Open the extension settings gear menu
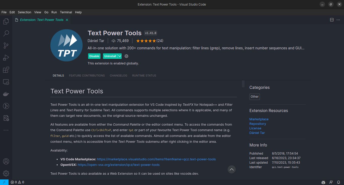Image resolution: width=344 pixels, height=185 pixels. click(x=126, y=56)
